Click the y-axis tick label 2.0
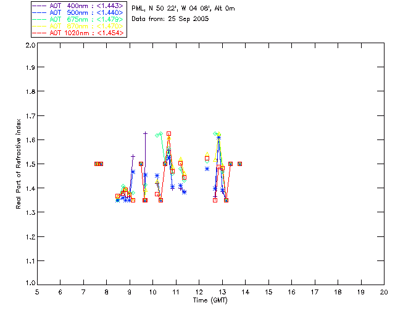395x316 pixels. [30, 45]
